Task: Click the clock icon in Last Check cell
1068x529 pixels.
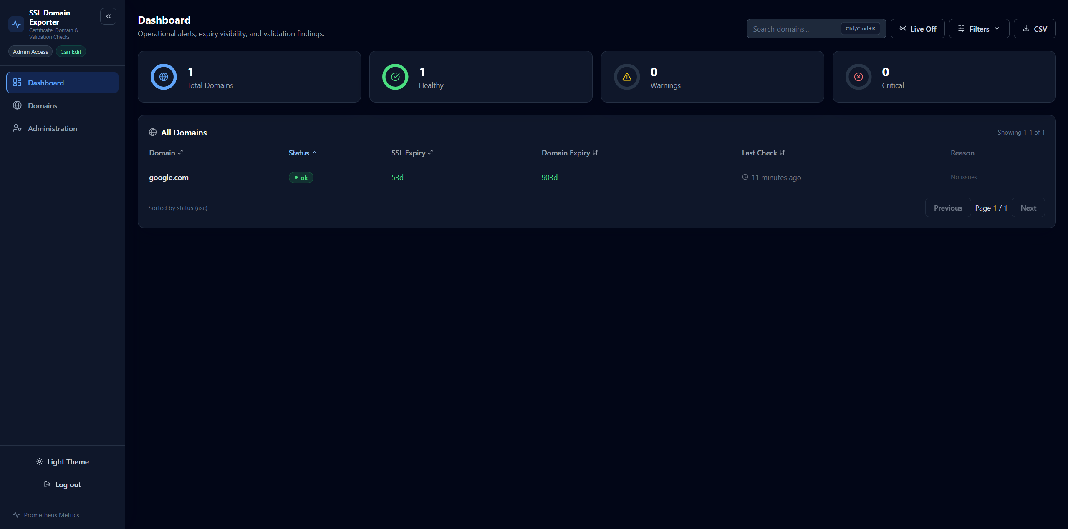Action: 745,177
